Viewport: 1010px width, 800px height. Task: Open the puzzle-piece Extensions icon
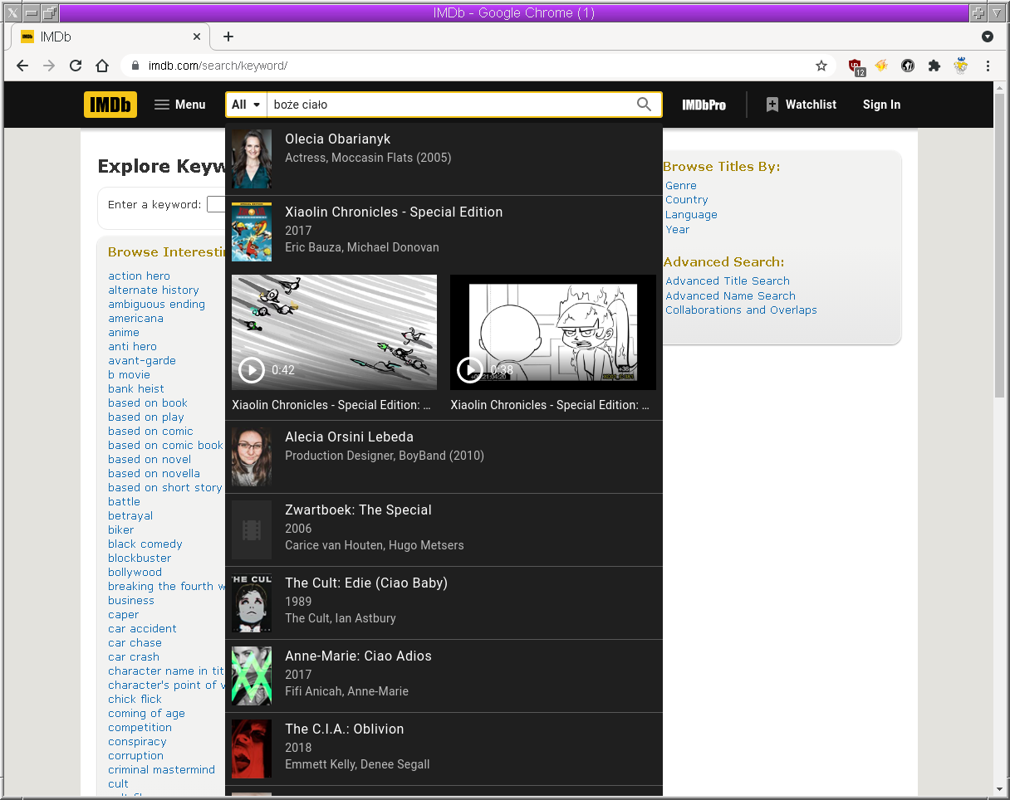click(934, 66)
